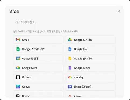Click the 앱 연결 dialog title
This screenshot has height=100, width=130.
click(x=15, y=11)
